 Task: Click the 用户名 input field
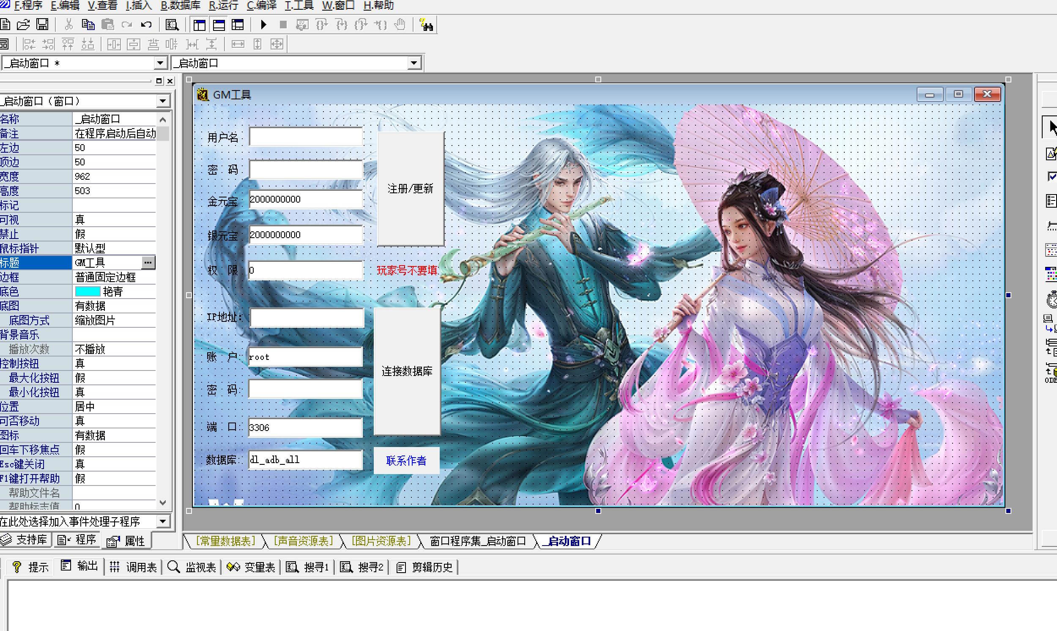click(306, 137)
